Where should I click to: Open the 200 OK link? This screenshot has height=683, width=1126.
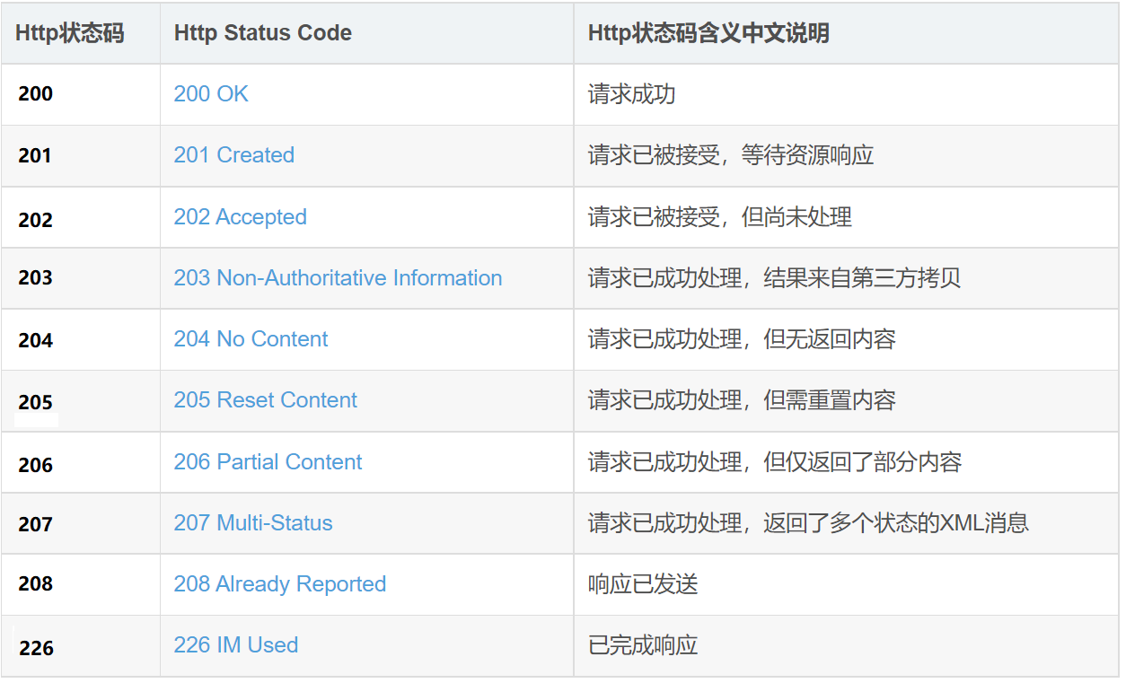[211, 94]
